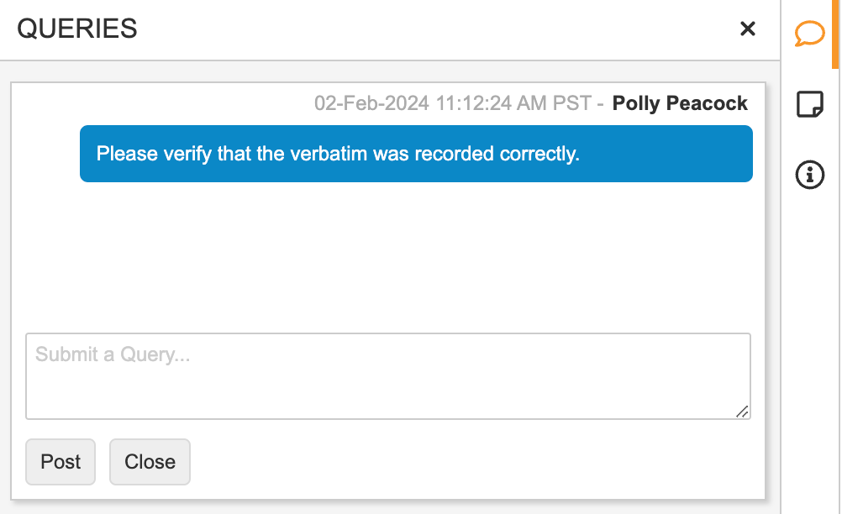Open the sticky Notes icon in sidebar
Screen dimensions: 842x514
[809, 105]
